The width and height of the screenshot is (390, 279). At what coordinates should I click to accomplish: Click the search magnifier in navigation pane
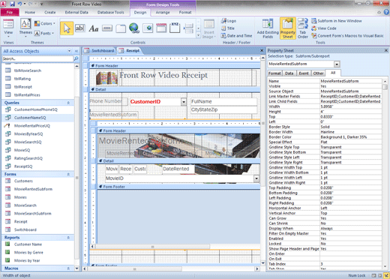pos(76,58)
